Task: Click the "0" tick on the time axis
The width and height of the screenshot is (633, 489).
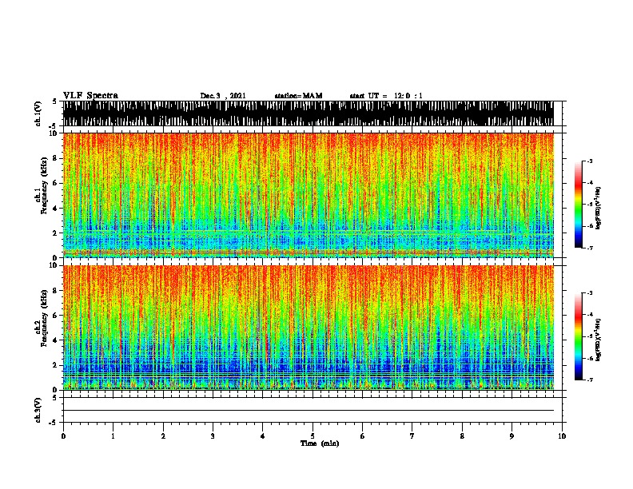Action: [63, 435]
